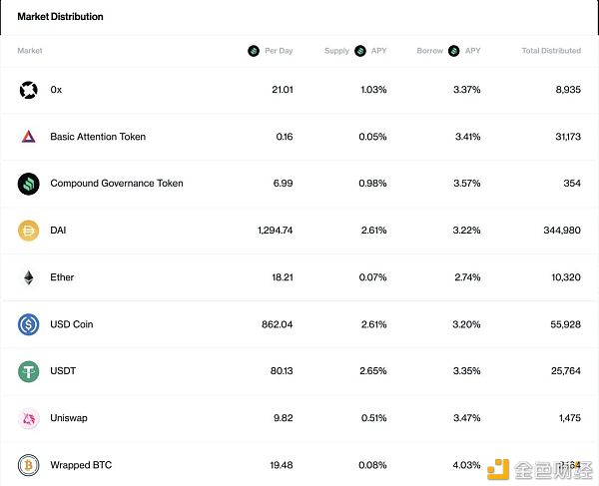Select the Uniswap market name

69,418
